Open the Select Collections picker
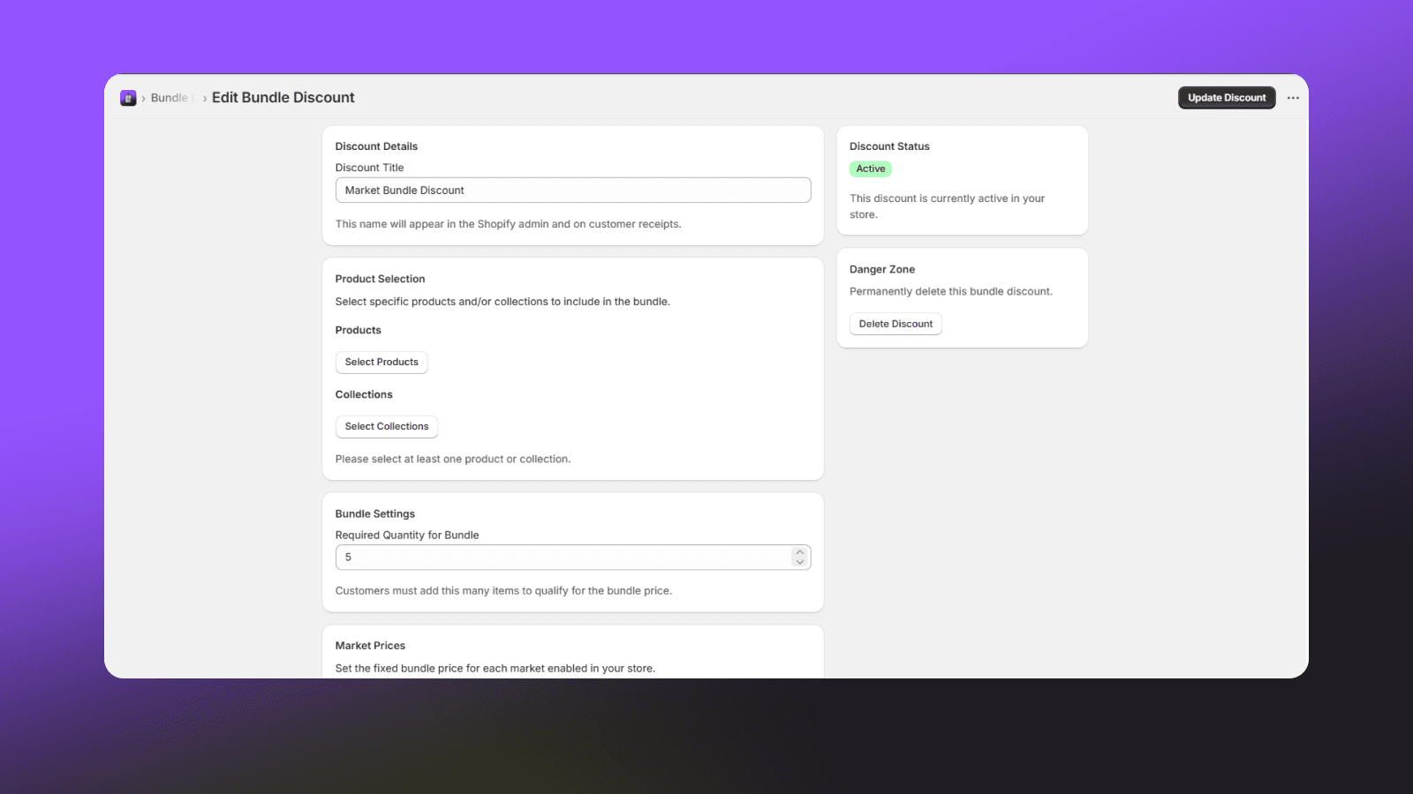The image size is (1413, 794). point(387,427)
